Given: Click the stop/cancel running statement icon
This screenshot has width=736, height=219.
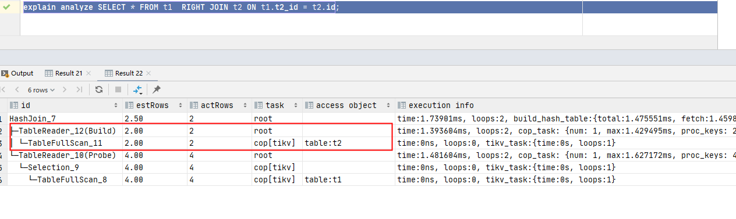Looking at the screenshot, I should 118,89.
